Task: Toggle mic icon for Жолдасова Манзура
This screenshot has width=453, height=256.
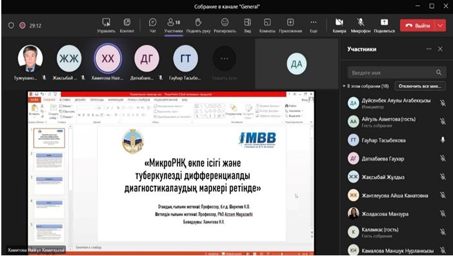Action: (442, 214)
